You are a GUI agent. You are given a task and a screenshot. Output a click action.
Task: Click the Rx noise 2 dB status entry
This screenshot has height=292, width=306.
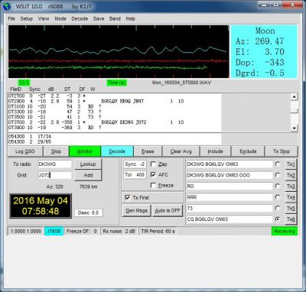tap(119, 232)
